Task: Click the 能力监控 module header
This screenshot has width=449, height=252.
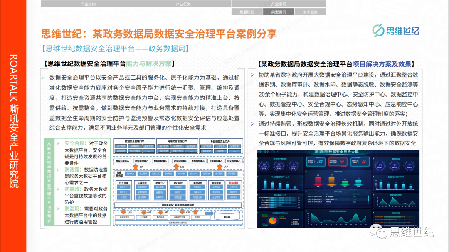Action: [x=178, y=183]
